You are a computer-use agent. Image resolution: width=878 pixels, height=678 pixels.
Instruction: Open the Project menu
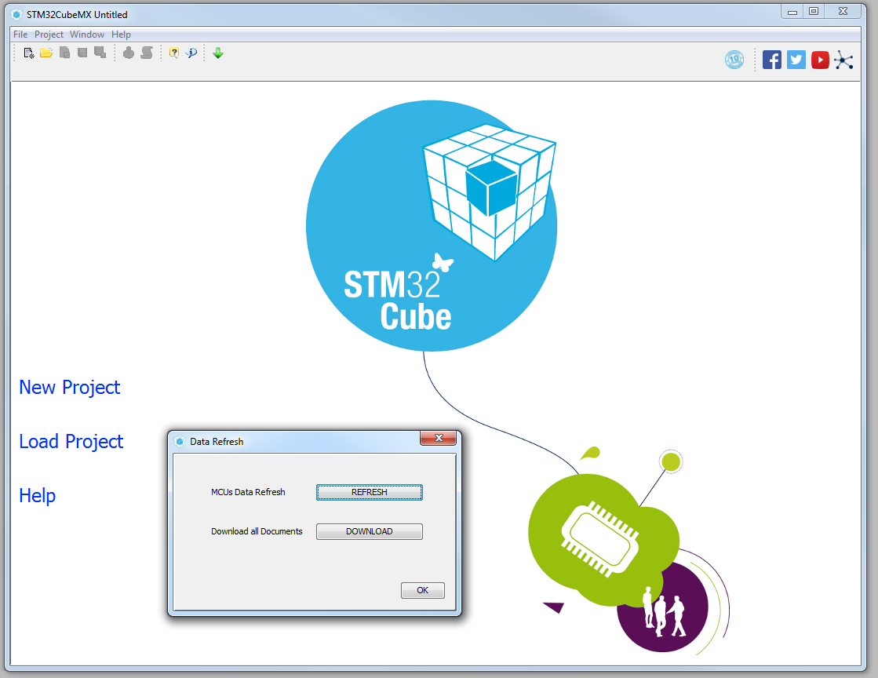coord(49,35)
